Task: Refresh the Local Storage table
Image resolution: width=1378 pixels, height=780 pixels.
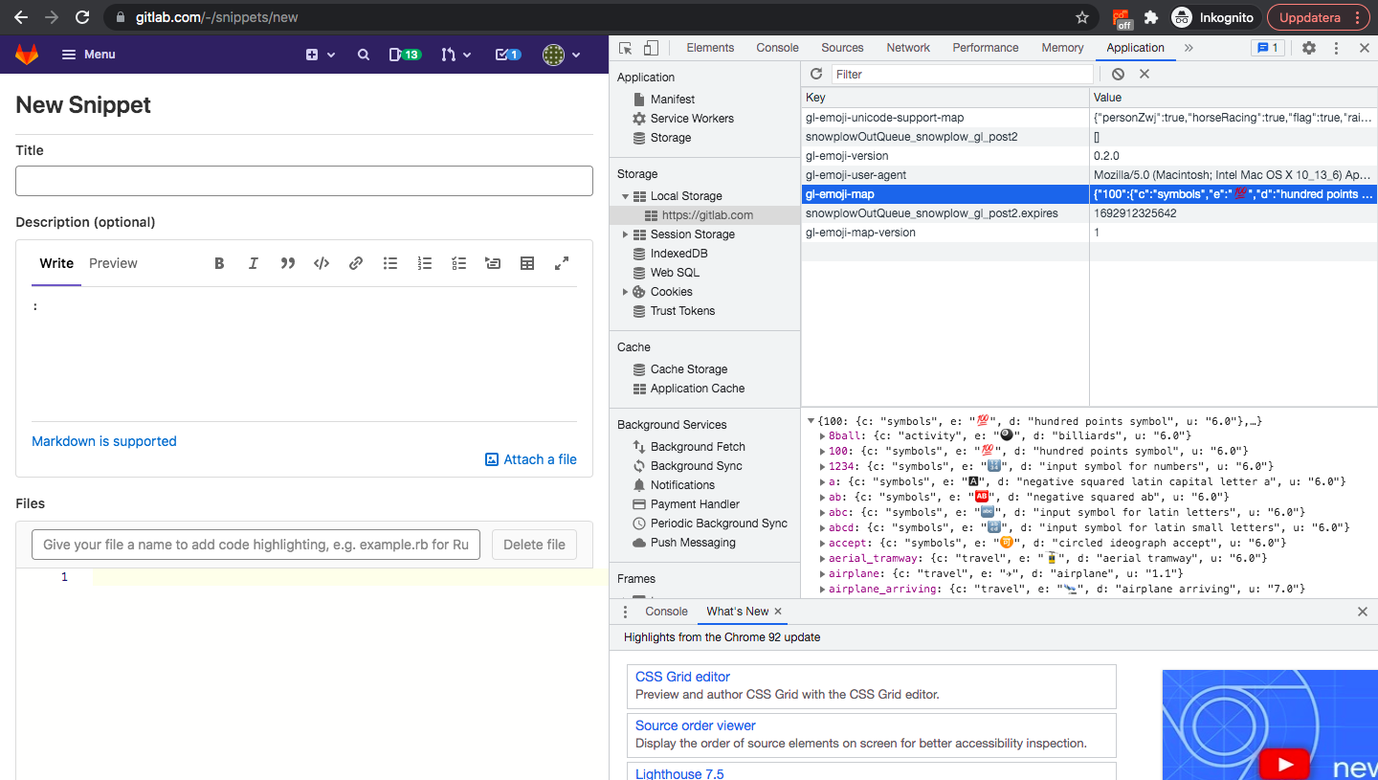Action: click(x=816, y=74)
